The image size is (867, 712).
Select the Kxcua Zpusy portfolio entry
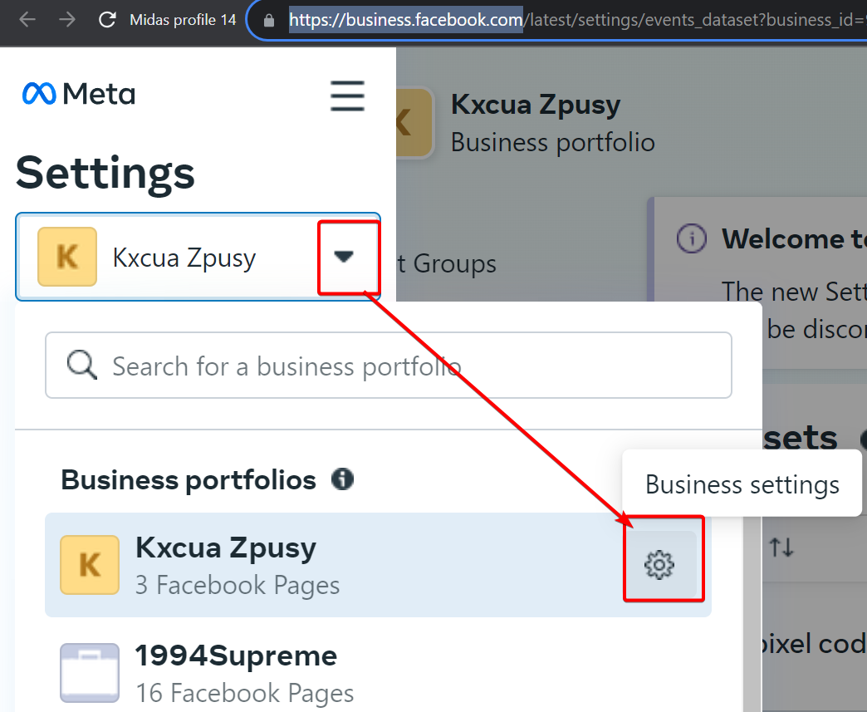(378, 565)
